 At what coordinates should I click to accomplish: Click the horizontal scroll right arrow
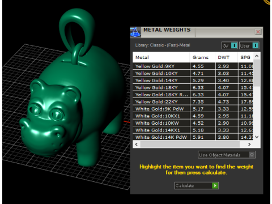[249, 144]
